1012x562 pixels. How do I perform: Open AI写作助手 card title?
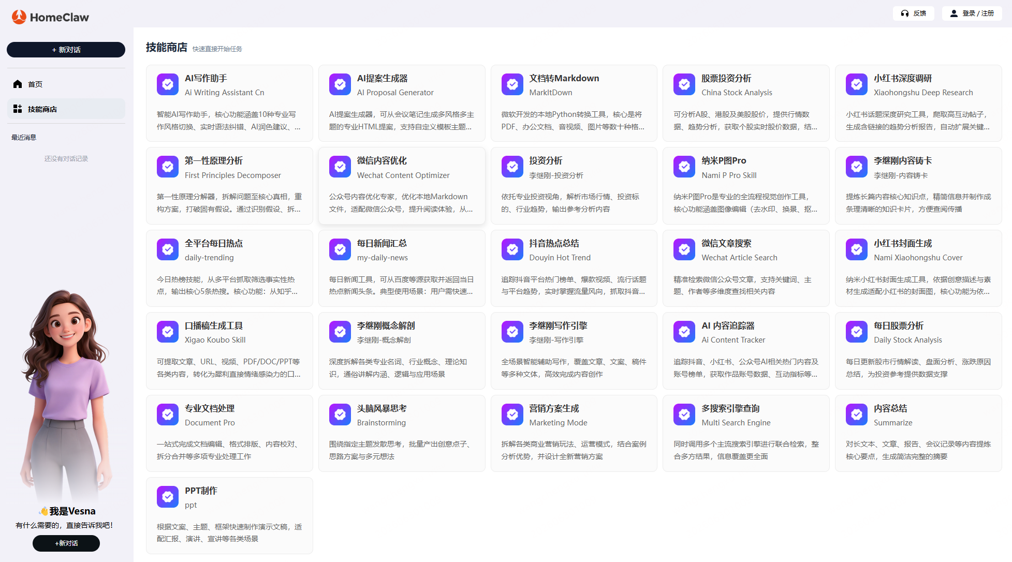pos(206,78)
